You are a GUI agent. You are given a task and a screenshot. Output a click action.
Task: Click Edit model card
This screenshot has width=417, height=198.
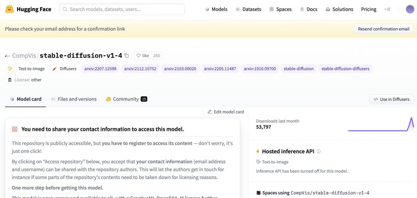226,112
